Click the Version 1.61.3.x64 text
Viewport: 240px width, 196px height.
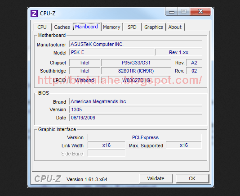click(x=87, y=179)
